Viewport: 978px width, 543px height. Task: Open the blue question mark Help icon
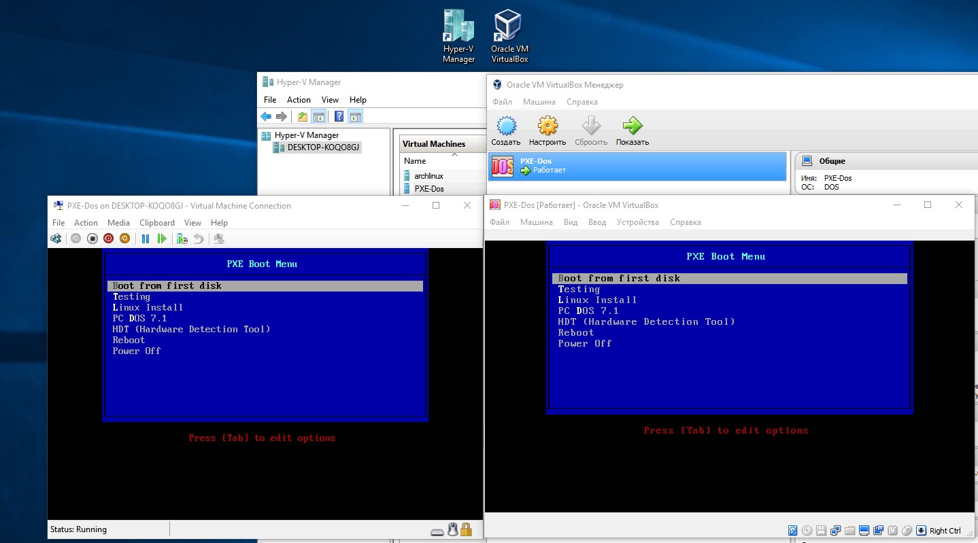[x=339, y=117]
